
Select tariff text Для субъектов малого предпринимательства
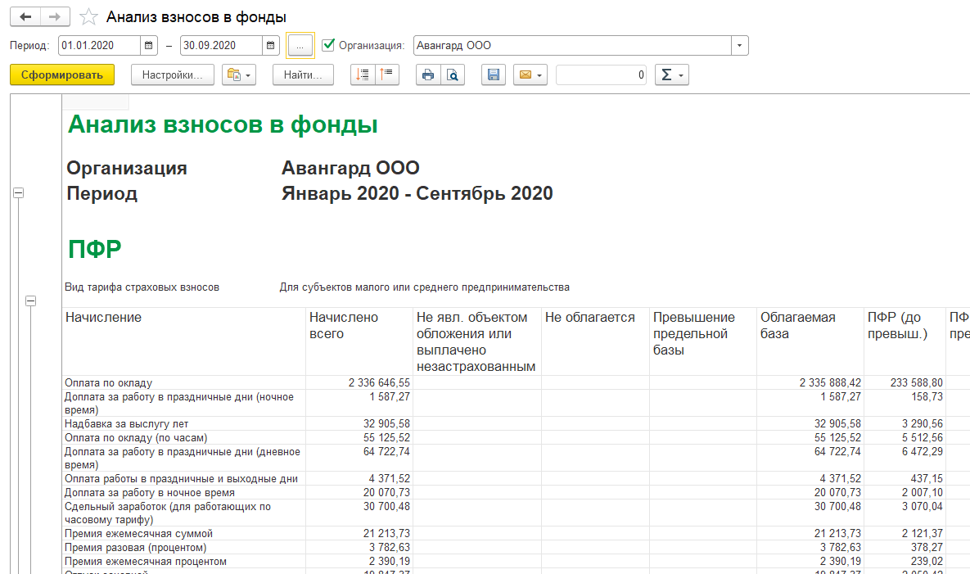424,287
